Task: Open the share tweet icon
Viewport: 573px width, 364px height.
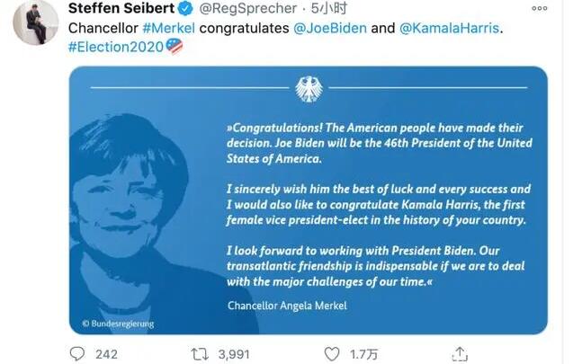Action: pos(460,353)
